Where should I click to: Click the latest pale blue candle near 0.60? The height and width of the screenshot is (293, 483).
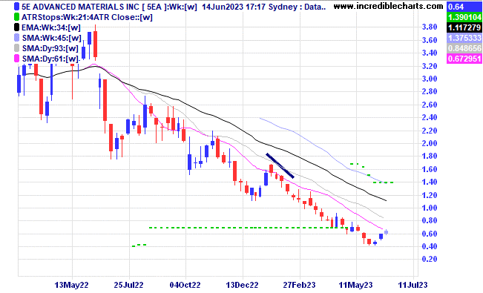[386, 233]
